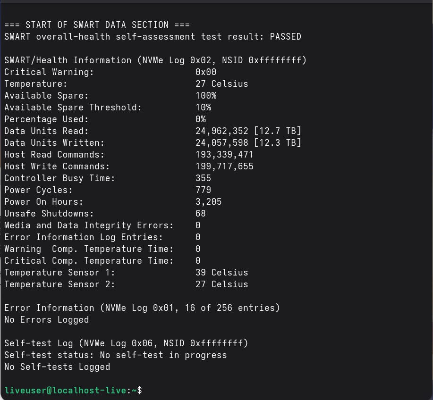Click the Power On Hours value 3,205
Screen dimensions: 433x400
click(x=208, y=202)
